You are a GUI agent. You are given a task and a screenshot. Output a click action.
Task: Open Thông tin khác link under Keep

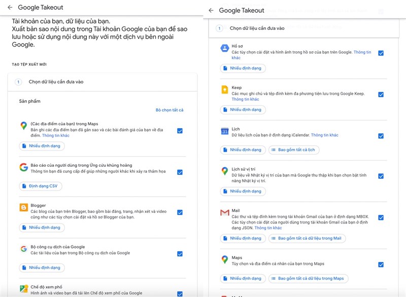(245, 99)
